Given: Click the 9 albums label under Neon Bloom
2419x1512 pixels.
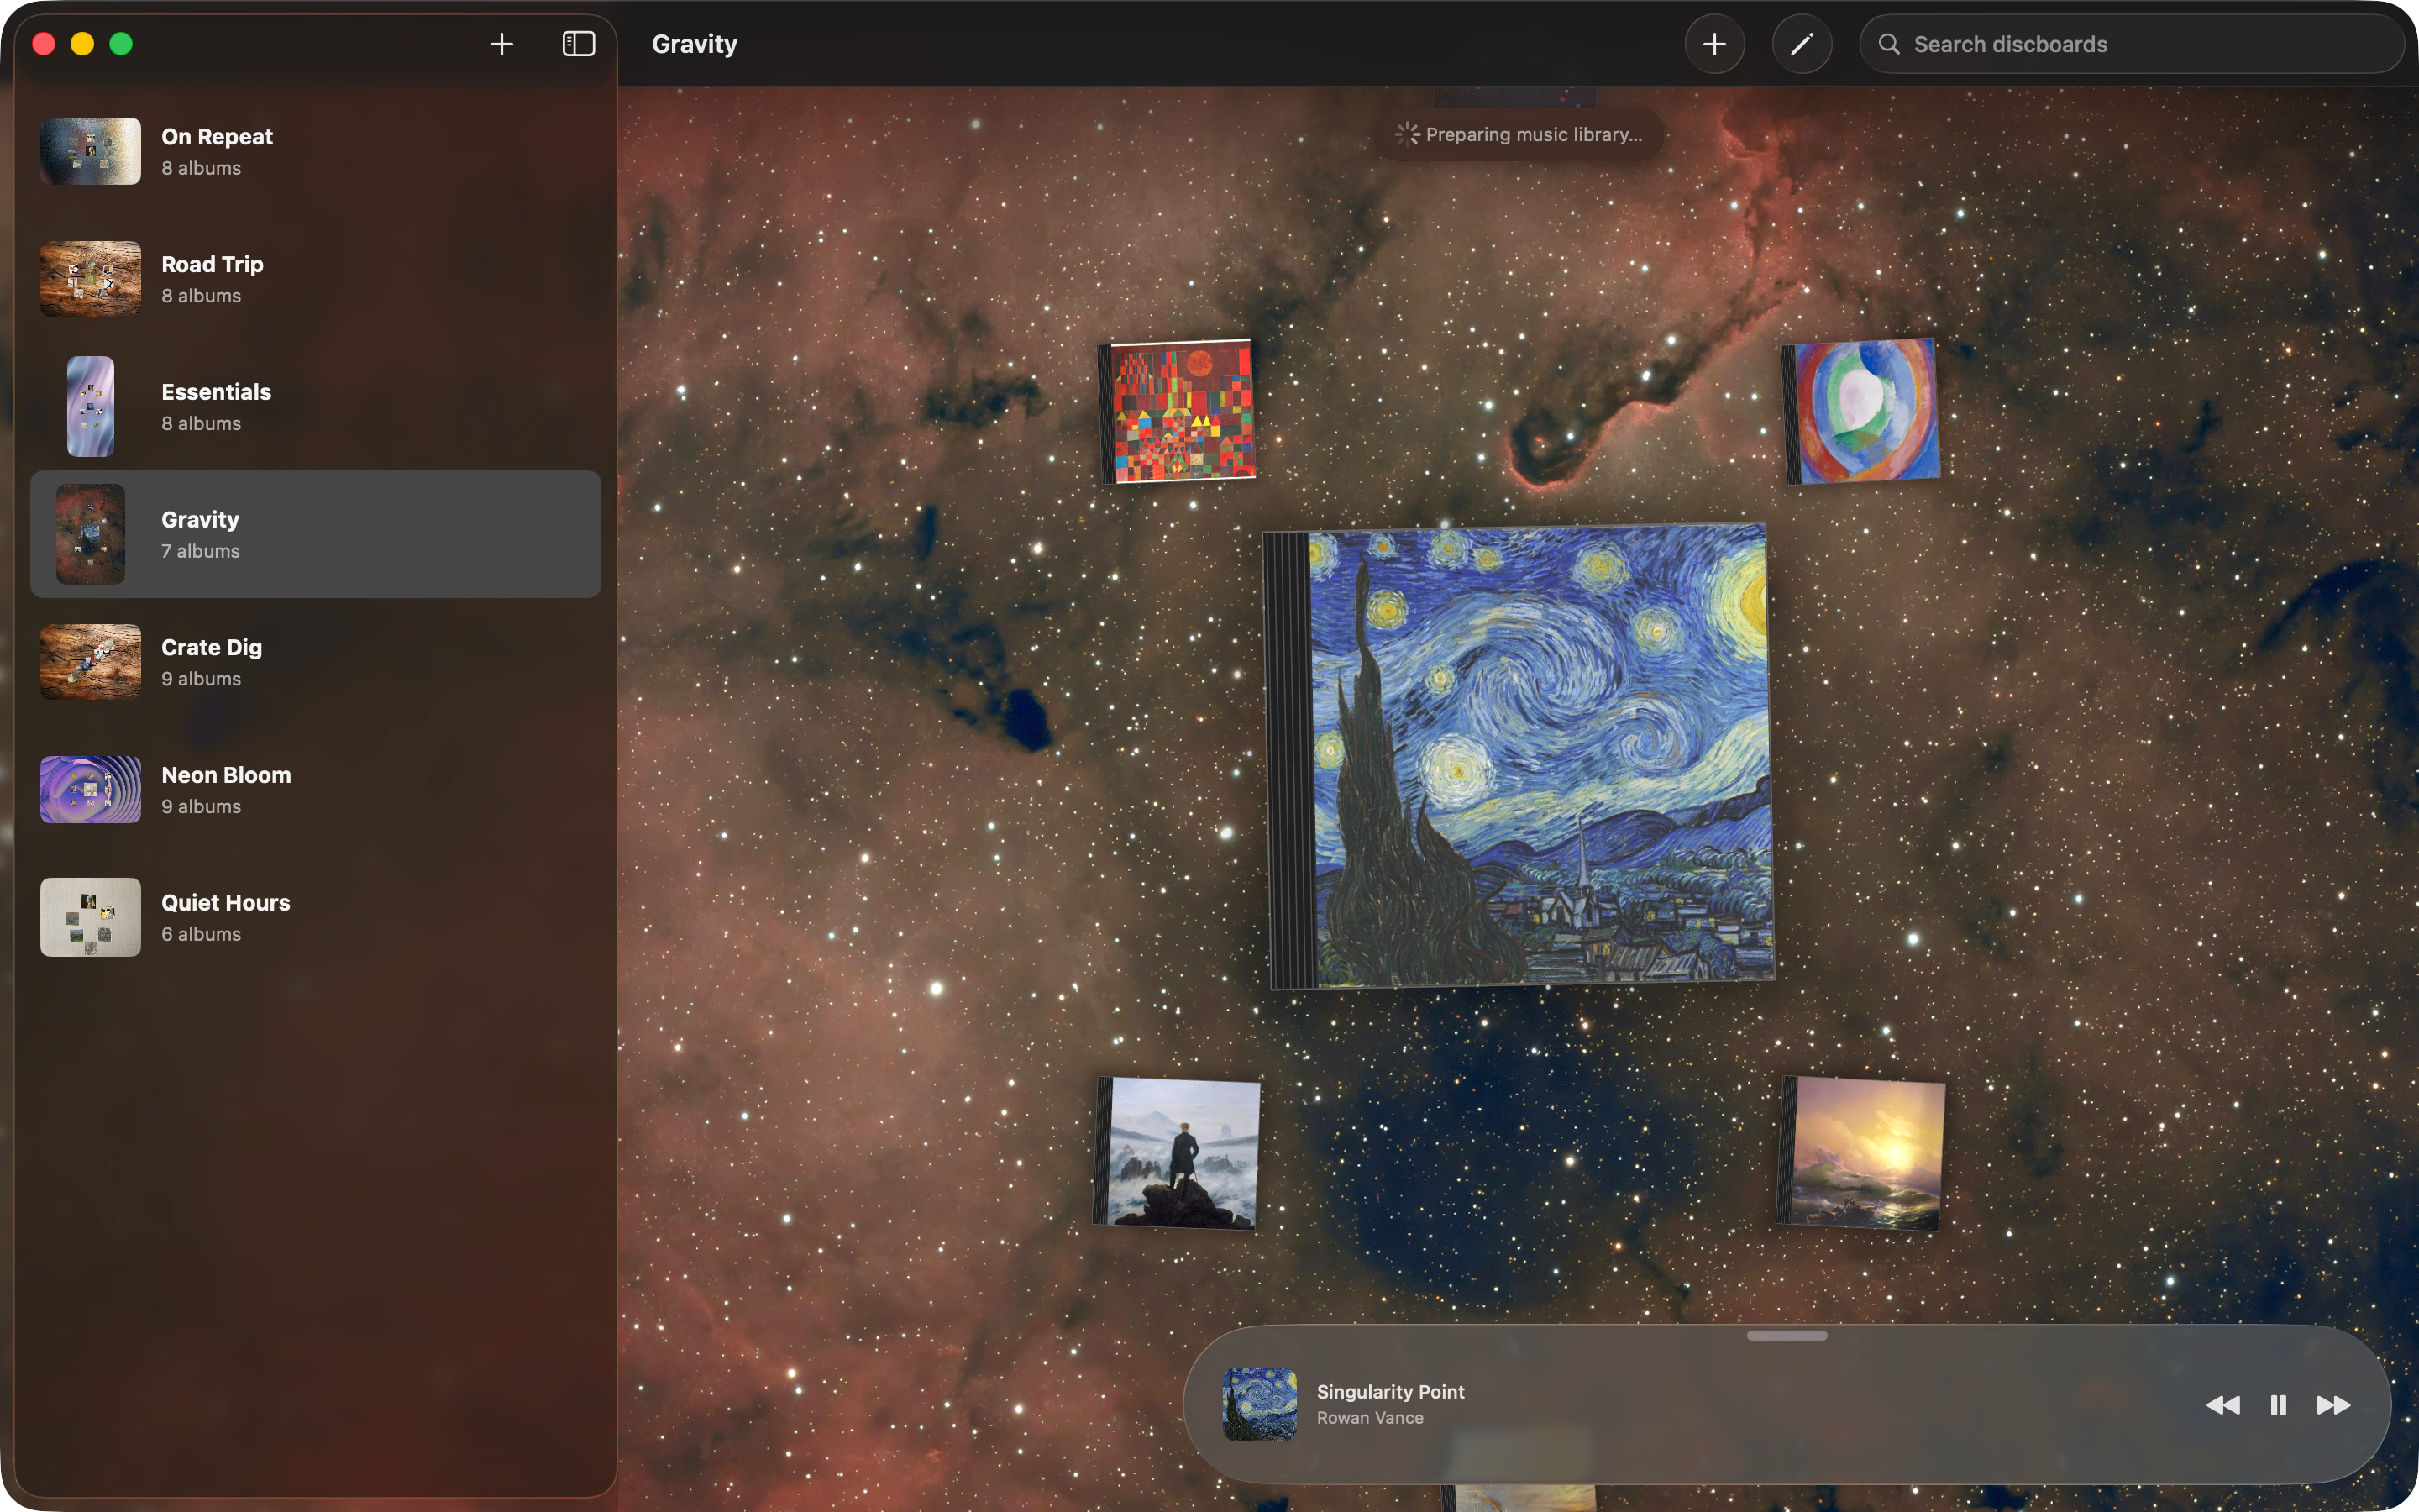Looking at the screenshot, I should click(201, 806).
